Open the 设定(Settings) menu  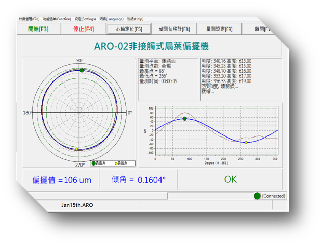pyautogui.click(x=85, y=19)
